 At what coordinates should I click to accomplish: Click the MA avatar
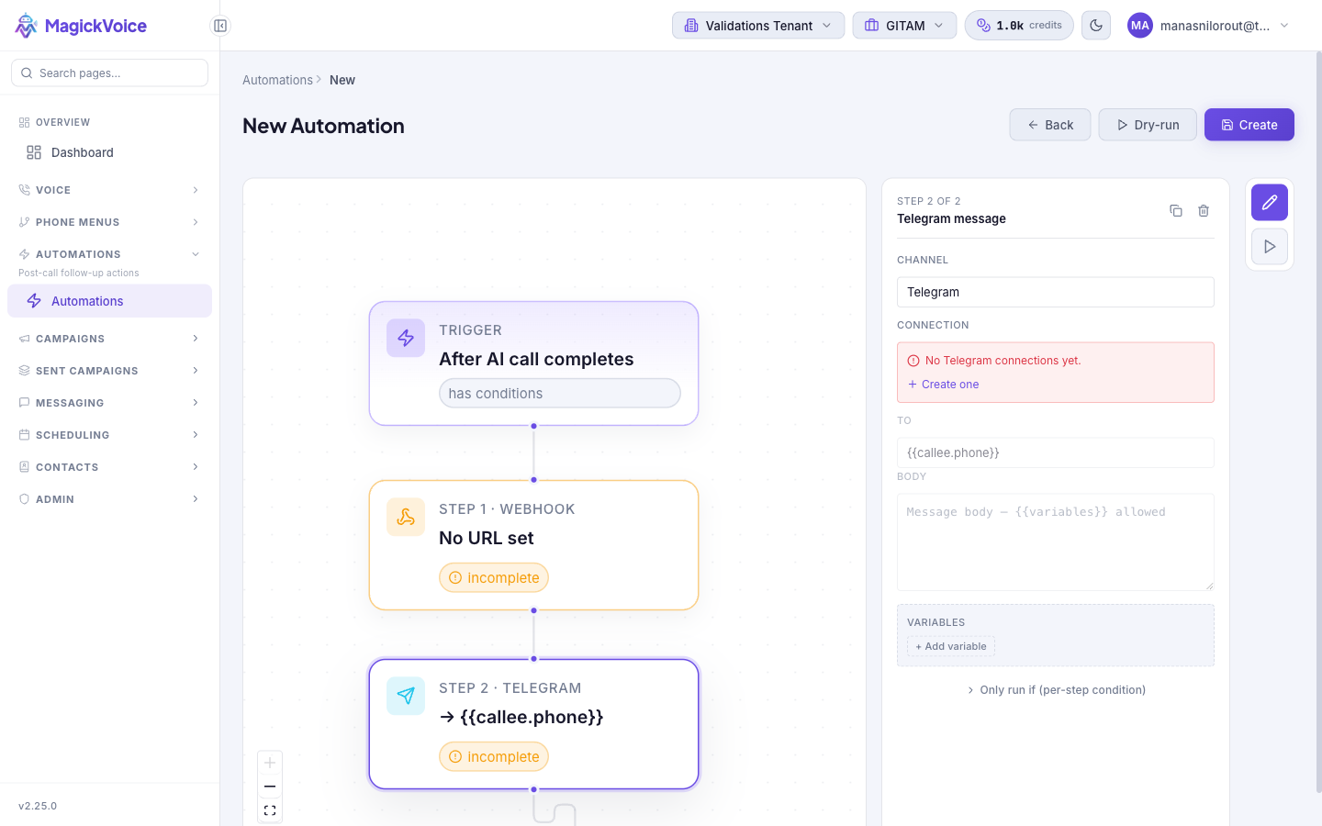coord(1139,26)
